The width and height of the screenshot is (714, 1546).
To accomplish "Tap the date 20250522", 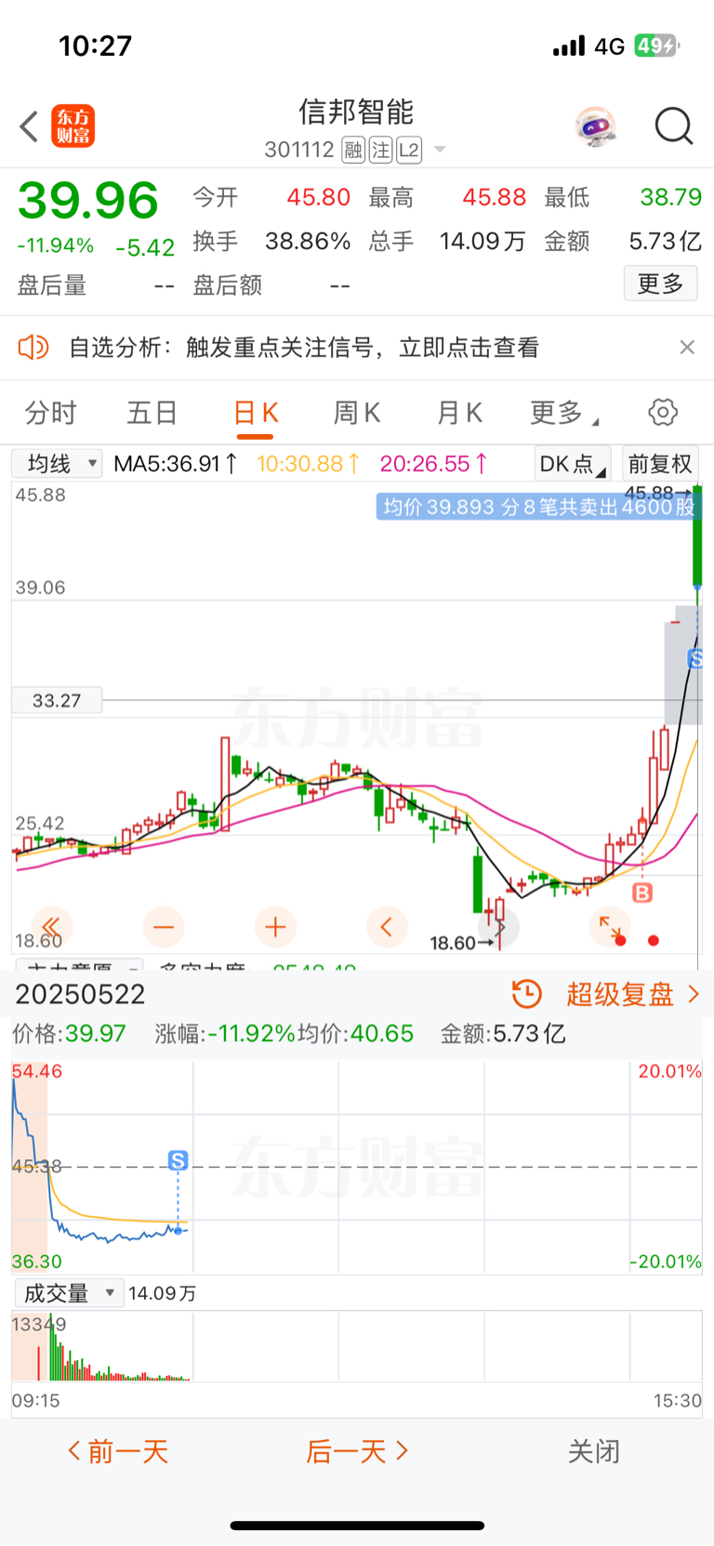I will 80,995.
